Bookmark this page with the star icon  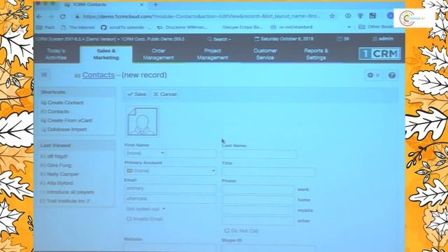click(x=332, y=16)
